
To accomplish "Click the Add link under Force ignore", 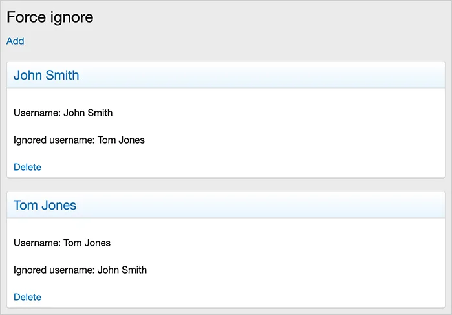I will click(x=15, y=41).
